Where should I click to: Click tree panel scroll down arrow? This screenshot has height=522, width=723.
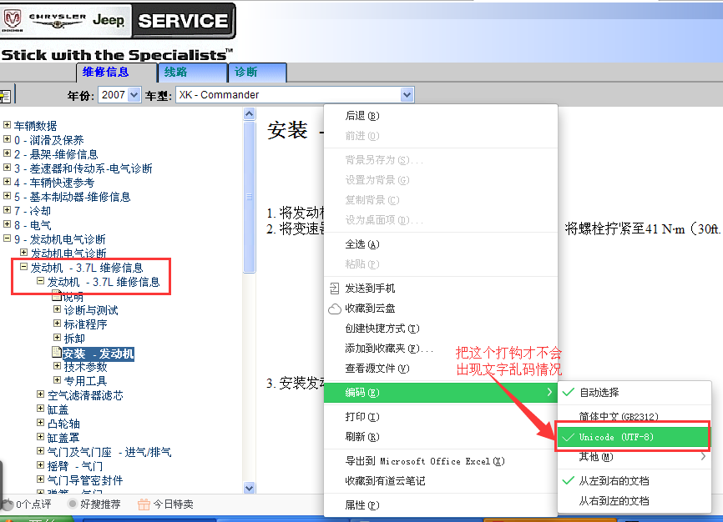coord(250,488)
